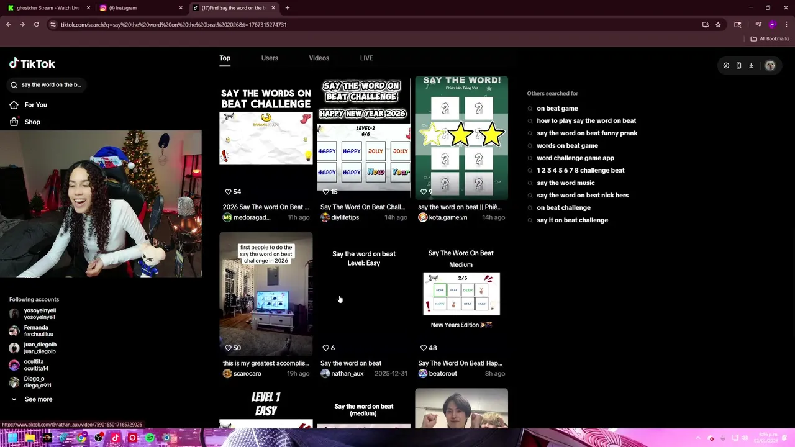Open the All Bookmarks folder
Image resolution: width=795 pixels, height=447 pixels.
pos(770,38)
